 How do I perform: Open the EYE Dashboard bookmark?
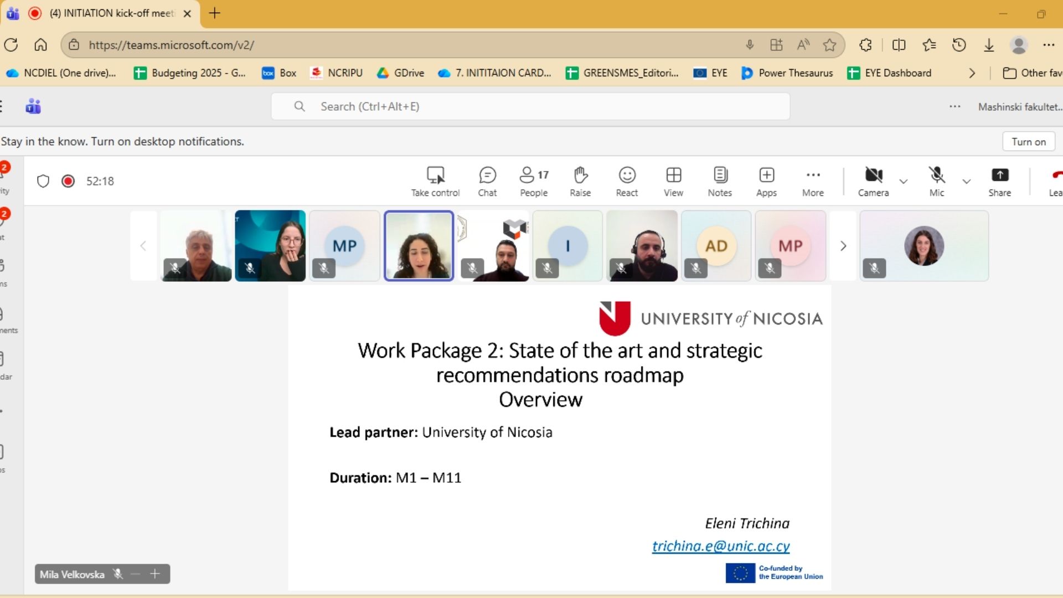(x=890, y=73)
